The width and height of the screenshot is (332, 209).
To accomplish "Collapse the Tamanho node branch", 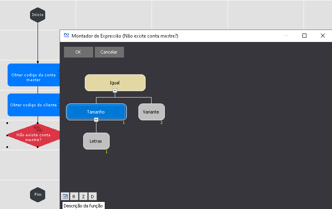I will click(x=96, y=119).
